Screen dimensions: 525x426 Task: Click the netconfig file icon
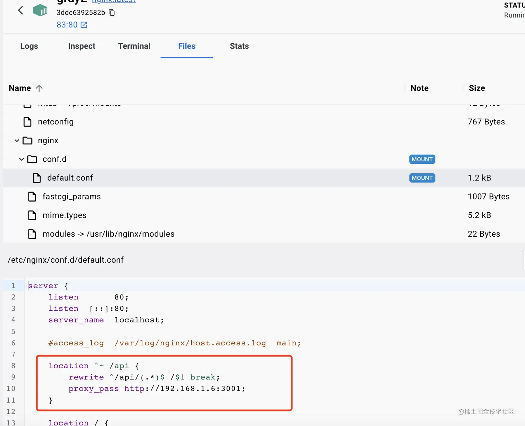pyautogui.click(x=27, y=122)
